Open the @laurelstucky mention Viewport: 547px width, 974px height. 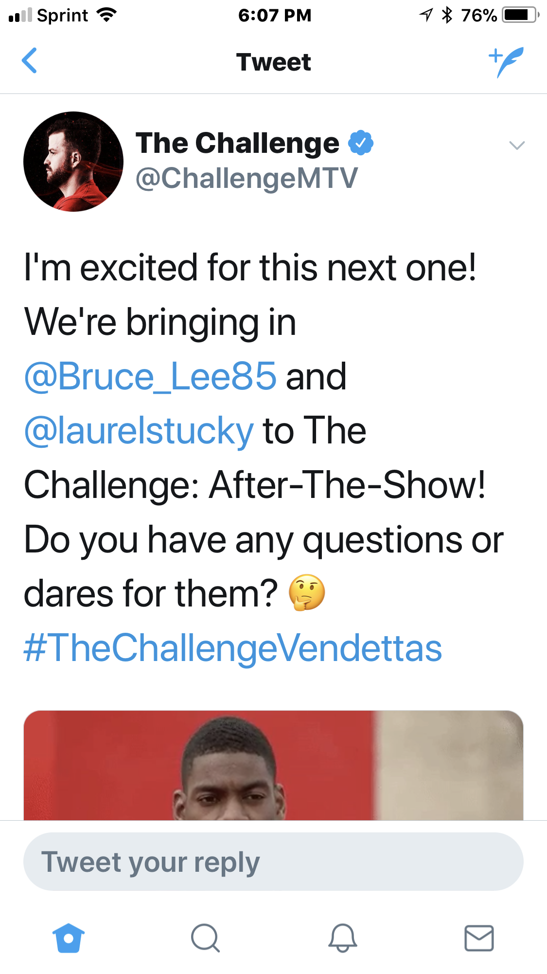point(139,431)
